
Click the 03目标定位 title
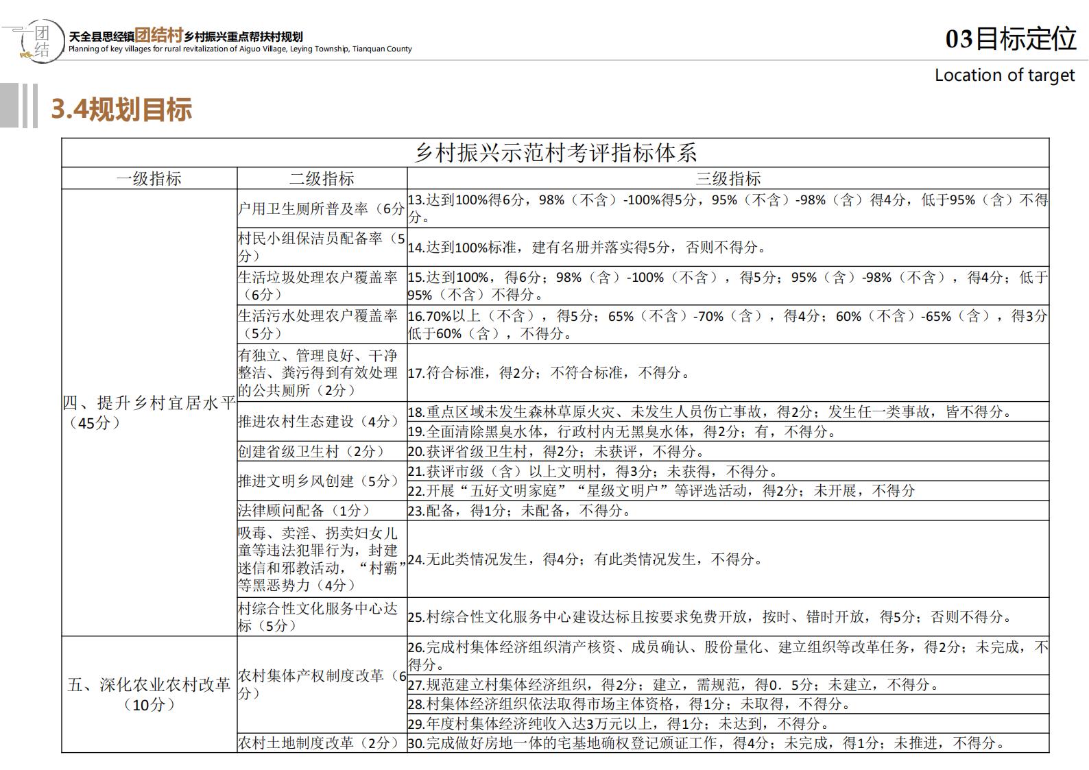point(1011,38)
